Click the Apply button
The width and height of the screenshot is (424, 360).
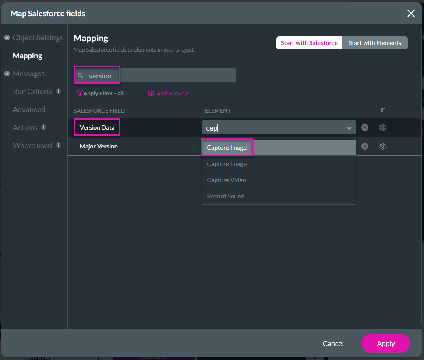point(385,343)
